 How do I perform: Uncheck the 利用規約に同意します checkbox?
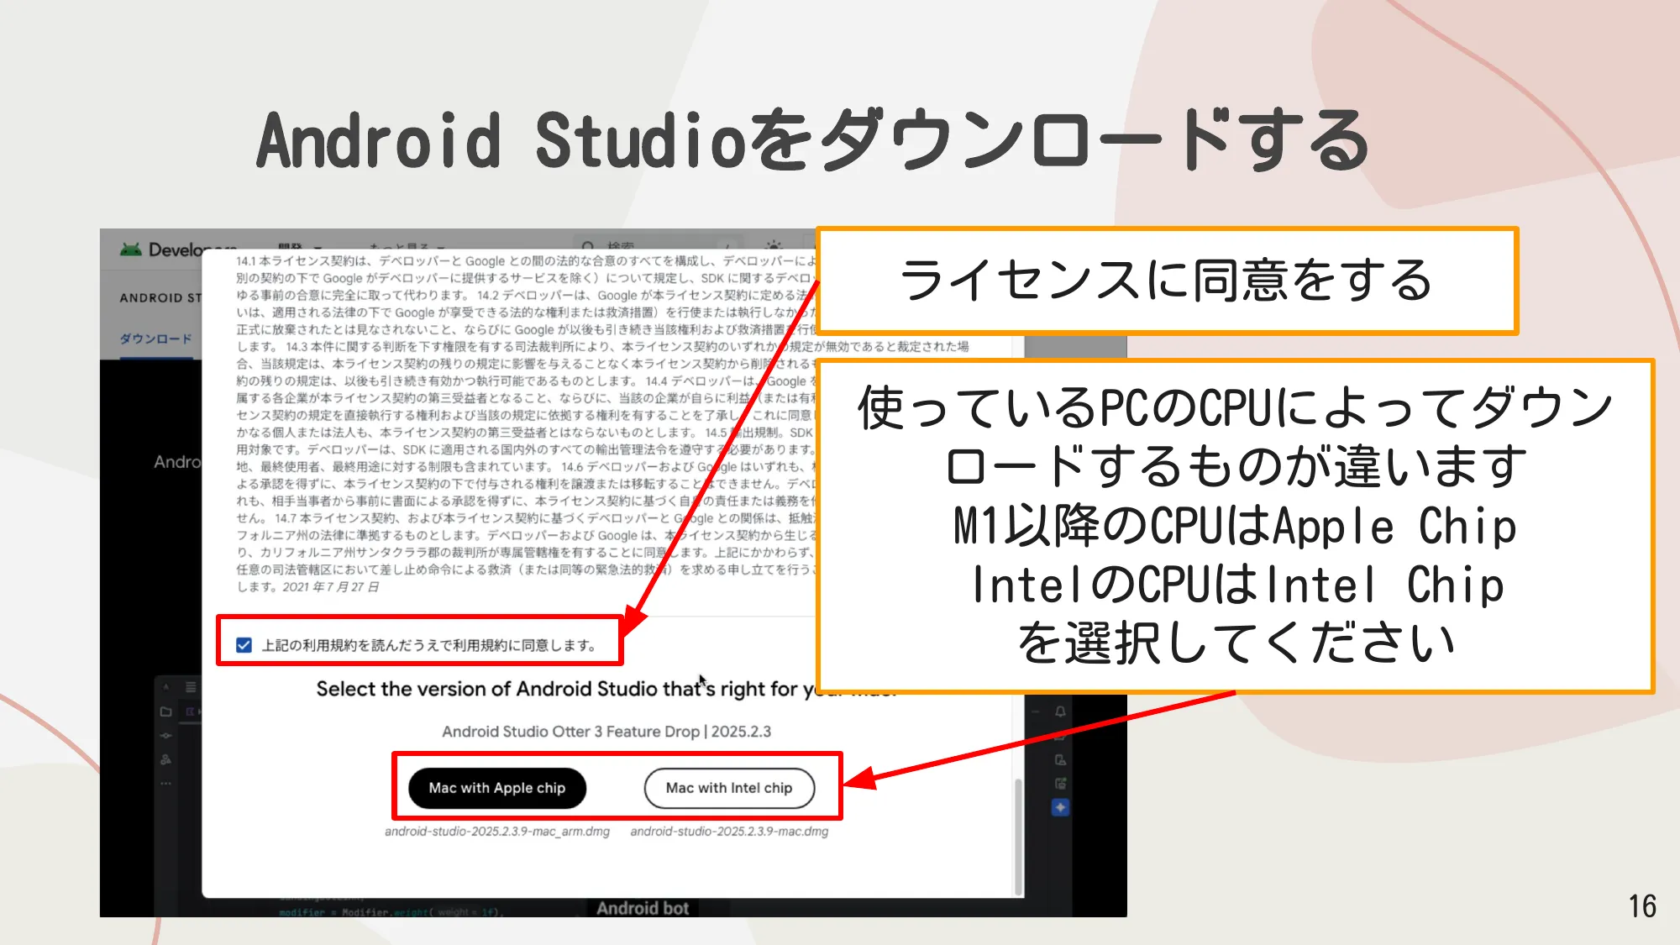244,647
